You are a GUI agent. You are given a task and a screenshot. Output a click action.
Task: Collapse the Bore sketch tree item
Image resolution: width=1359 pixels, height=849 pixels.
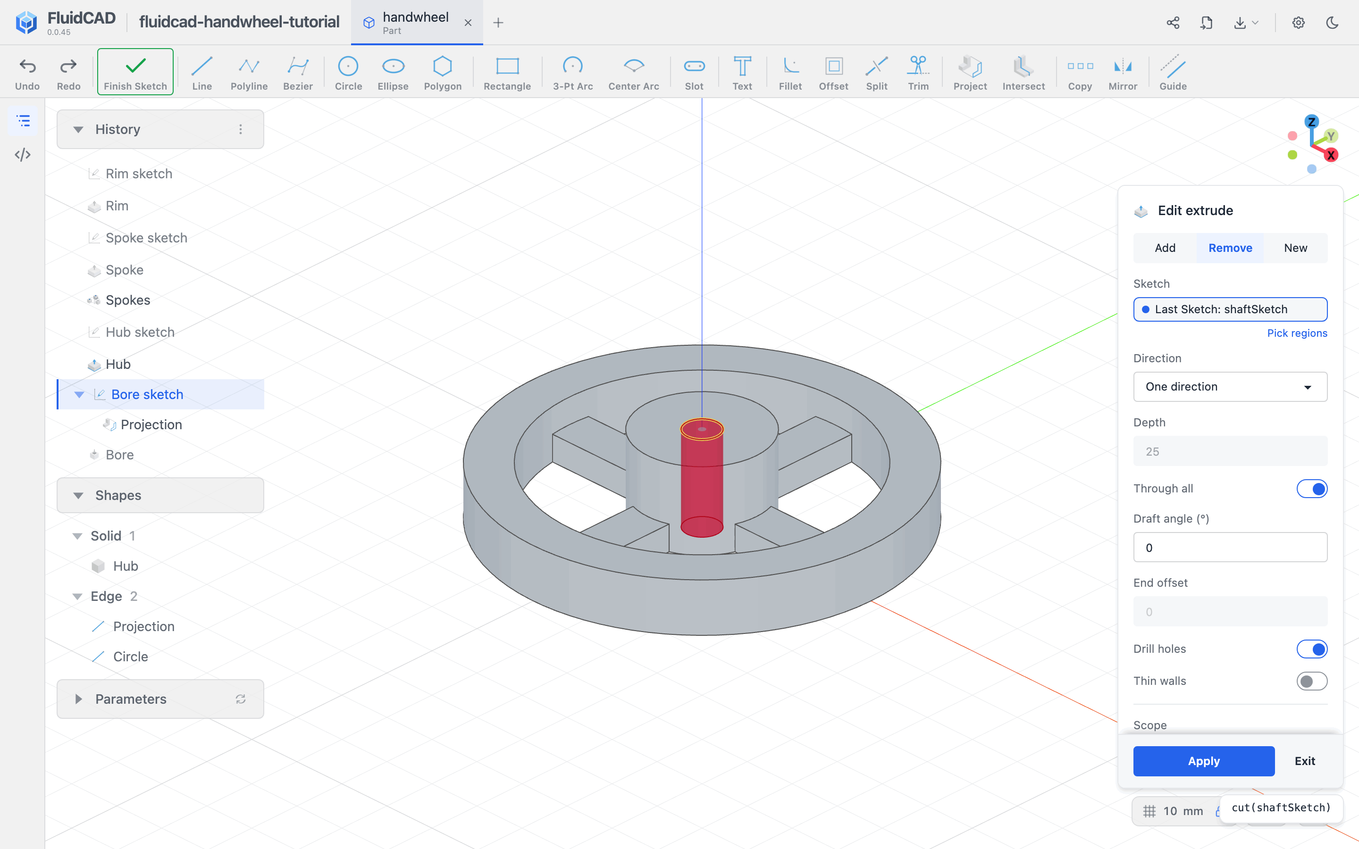[79, 394]
